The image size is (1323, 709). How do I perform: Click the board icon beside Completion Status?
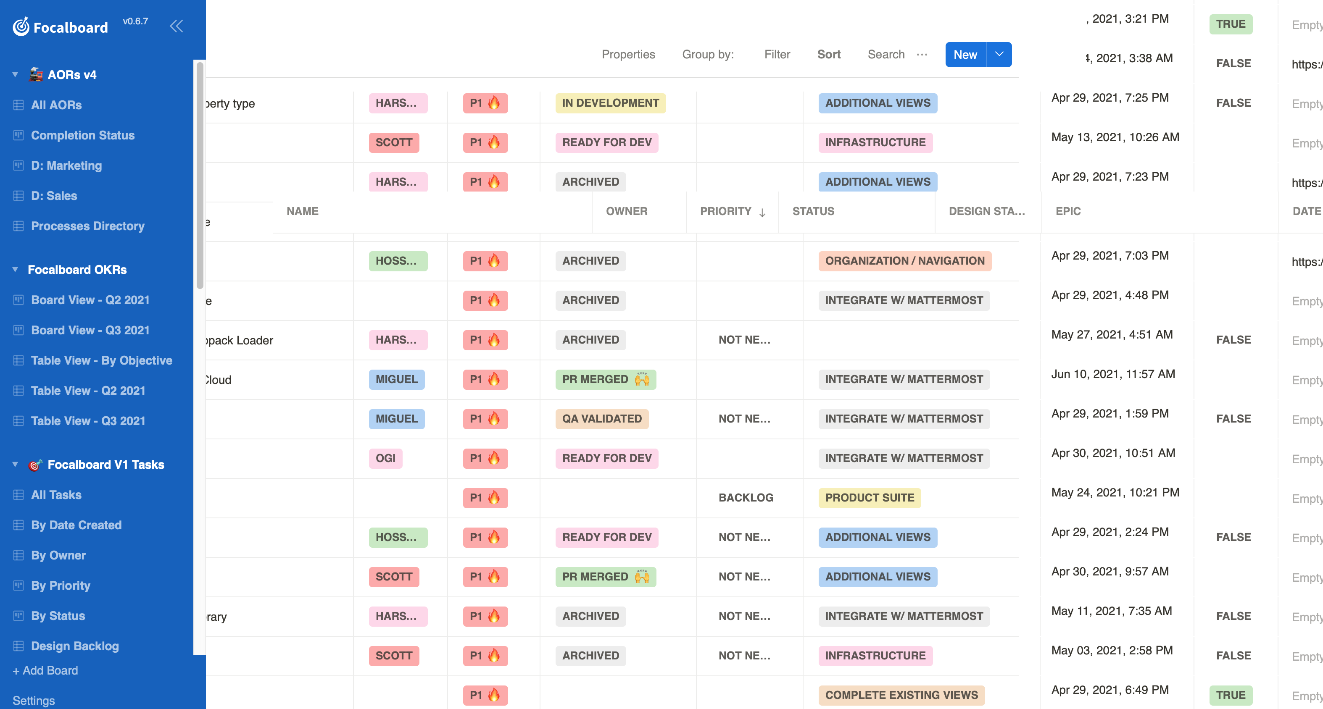pos(18,136)
